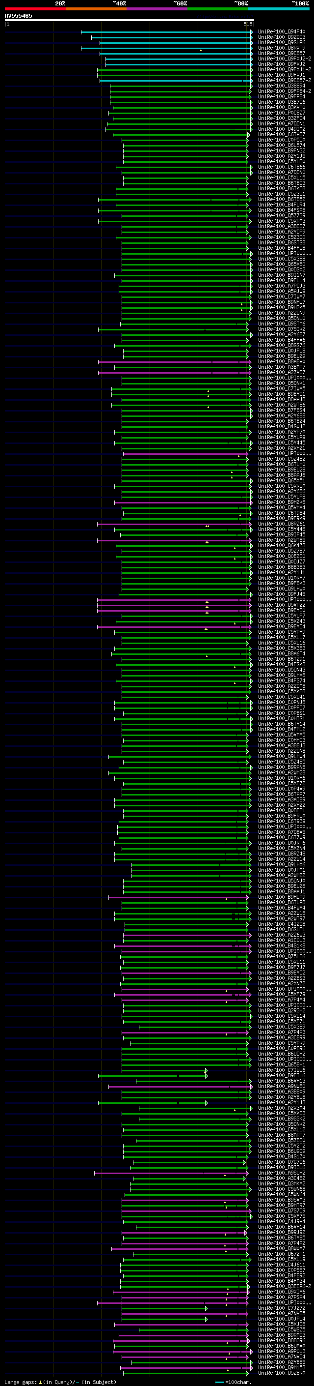Click hit label UniRef100_C0HIS1
Viewport: 314px width, 1386px height.
(x=282, y=719)
